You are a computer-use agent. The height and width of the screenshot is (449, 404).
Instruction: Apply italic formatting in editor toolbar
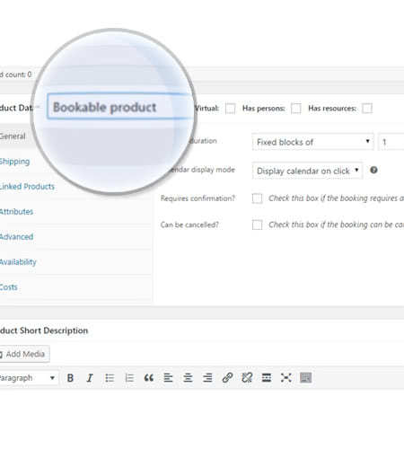tap(90, 378)
